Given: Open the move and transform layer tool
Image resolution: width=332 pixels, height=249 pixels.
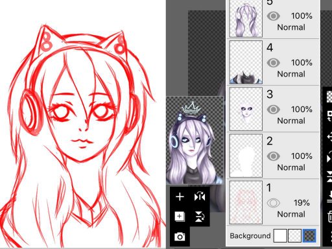Looking at the screenshot, I should click(x=329, y=137).
